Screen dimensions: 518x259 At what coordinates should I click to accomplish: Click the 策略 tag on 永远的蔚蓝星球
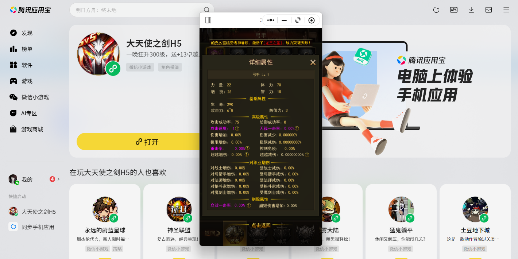(x=117, y=249)
